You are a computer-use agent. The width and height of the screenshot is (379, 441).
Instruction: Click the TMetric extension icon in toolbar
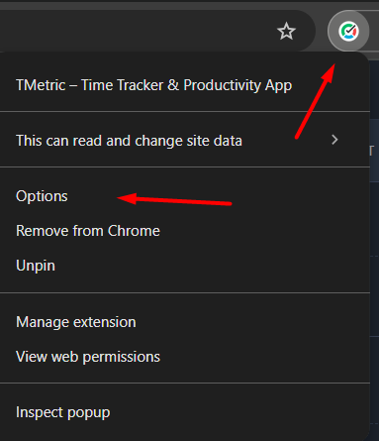click(348, 31)
